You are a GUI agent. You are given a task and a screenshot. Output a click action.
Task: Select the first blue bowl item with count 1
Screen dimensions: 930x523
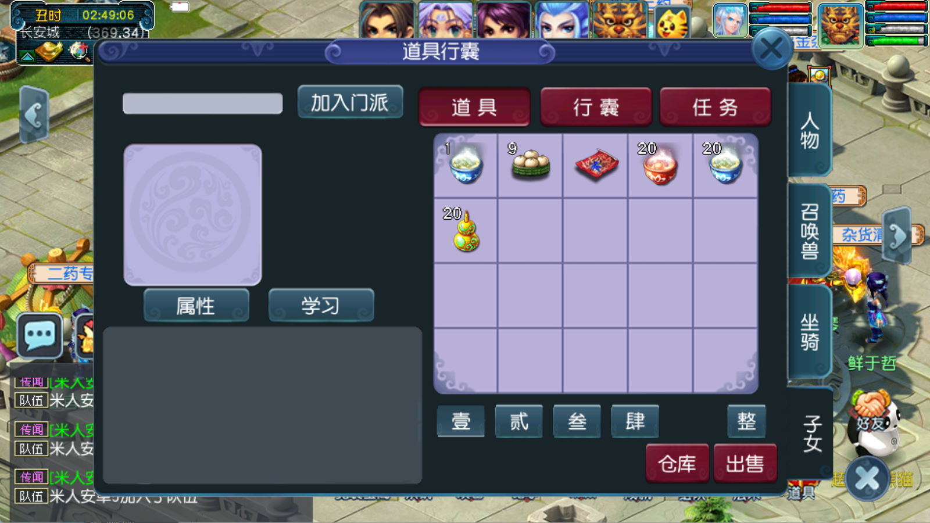(x=466, y=165)
